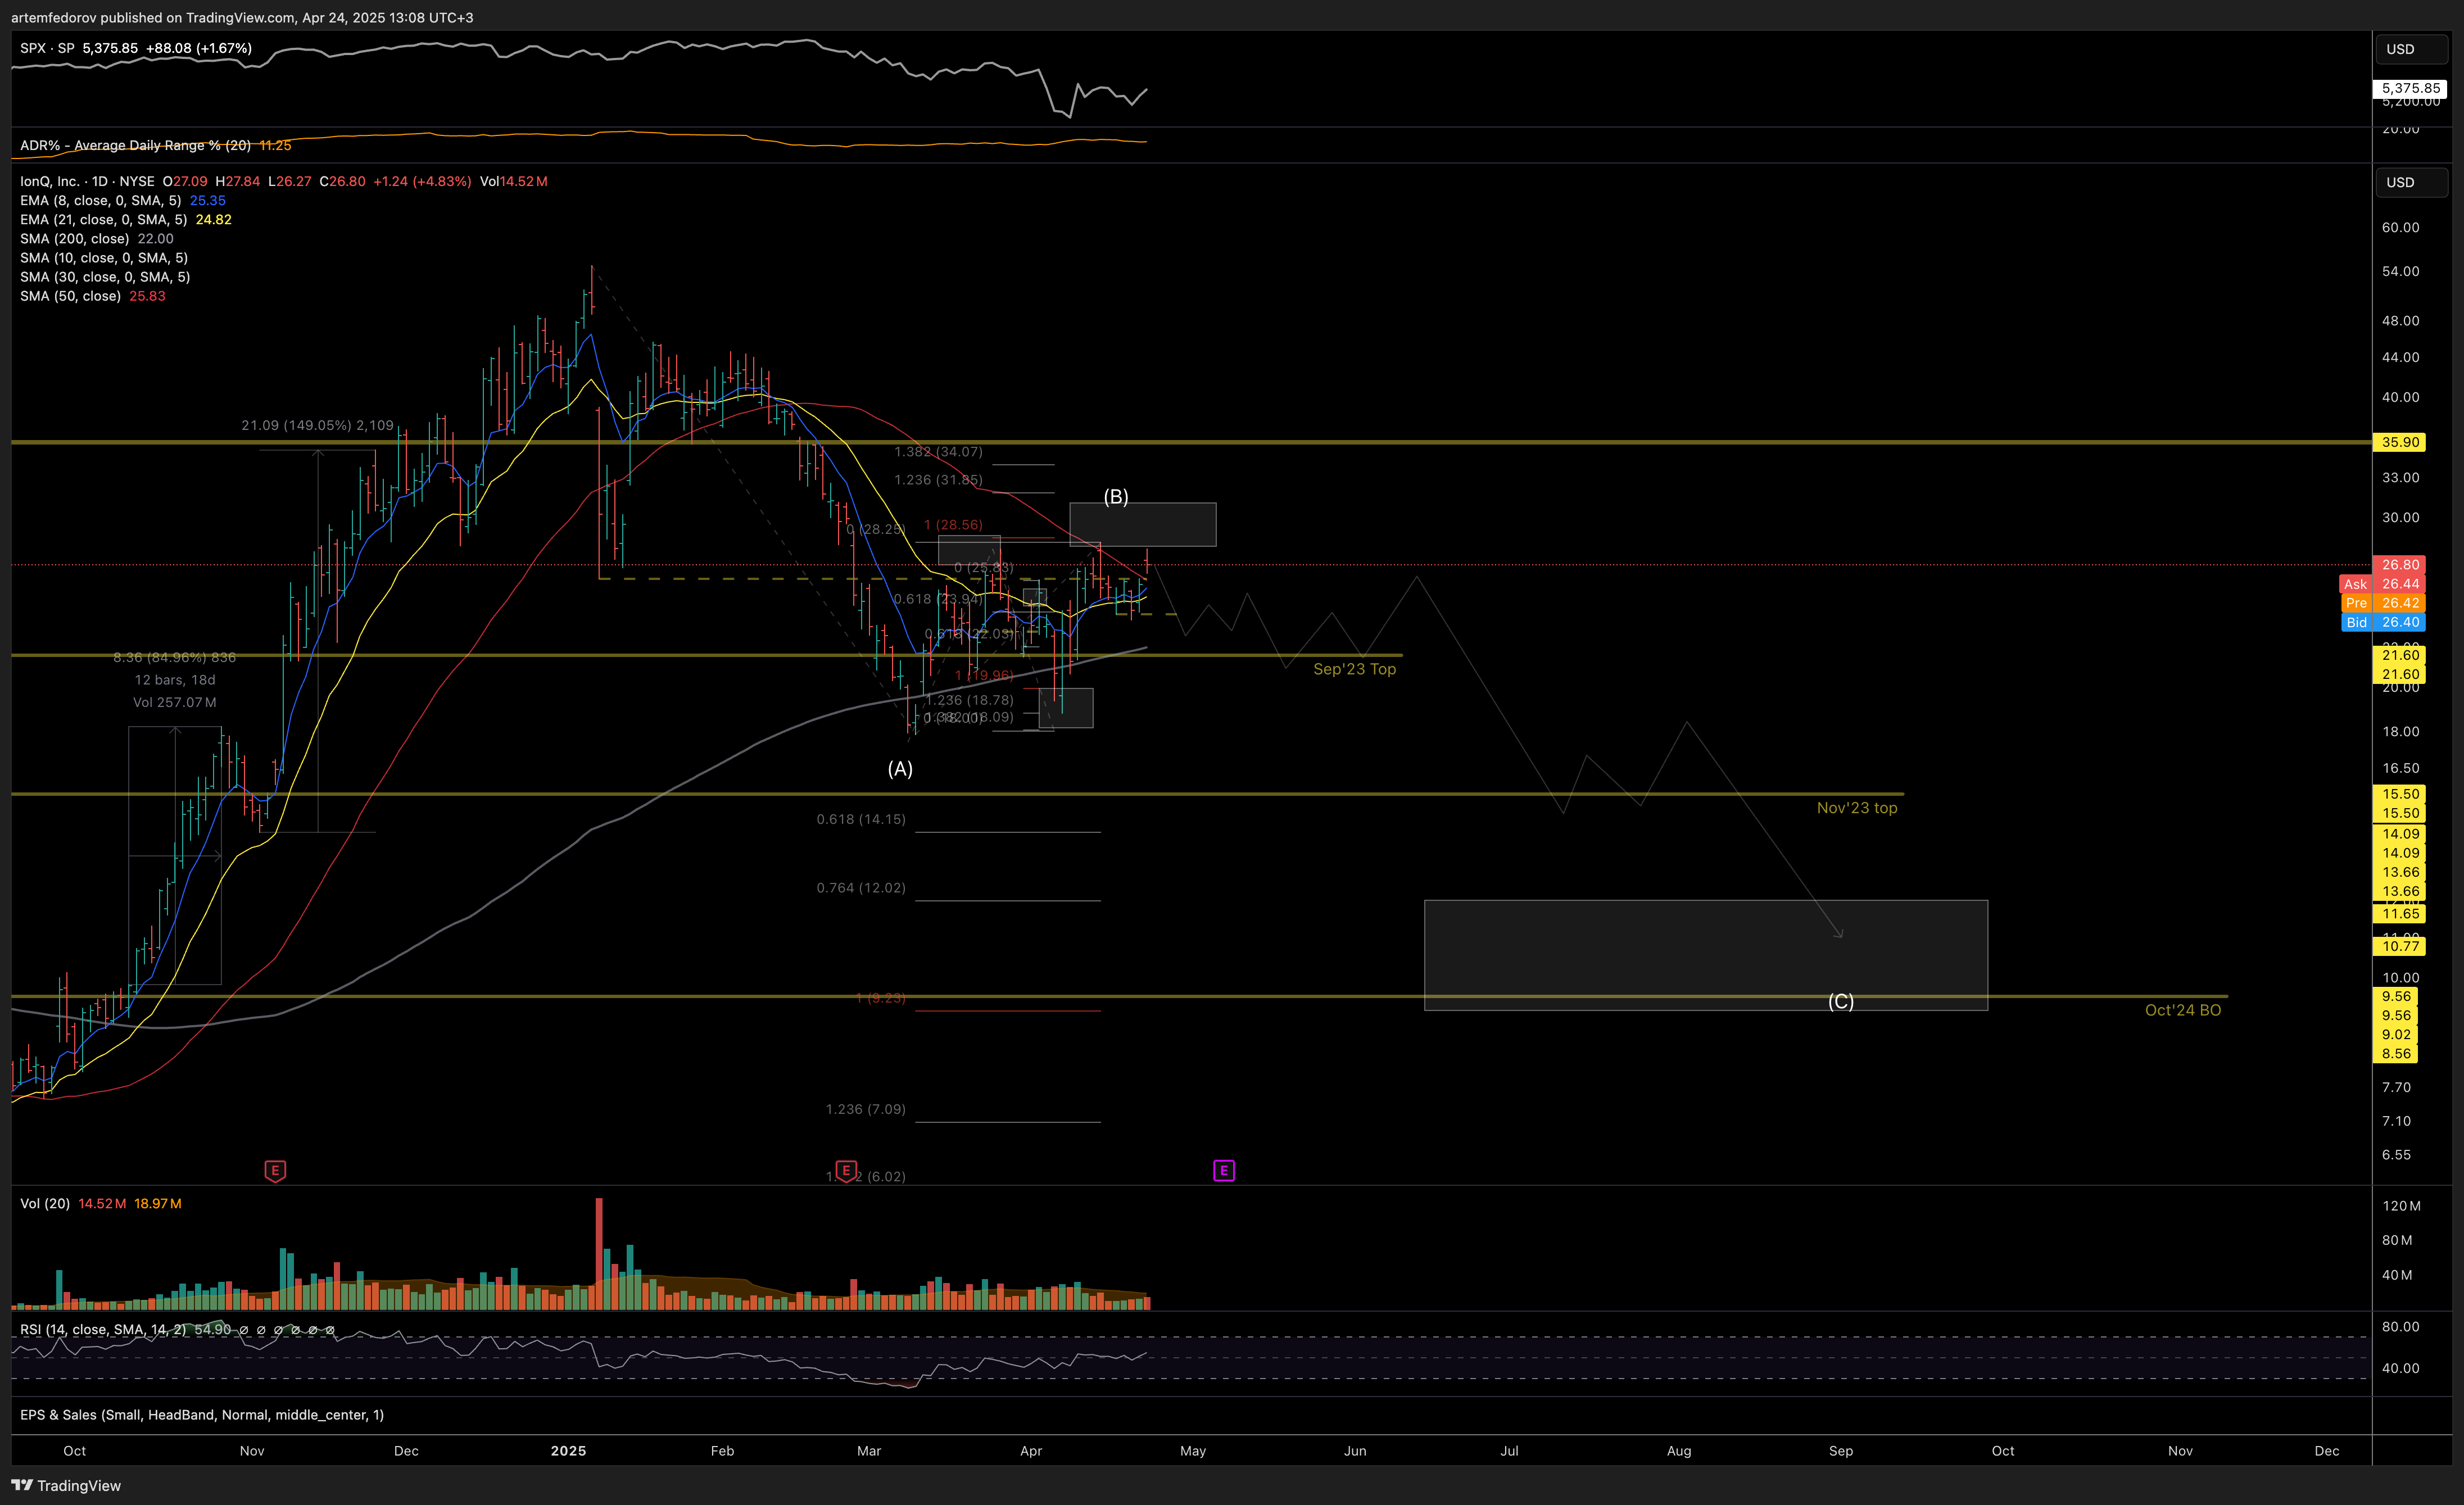Click the Ask 26.44 price label

tap(2383, 584)
